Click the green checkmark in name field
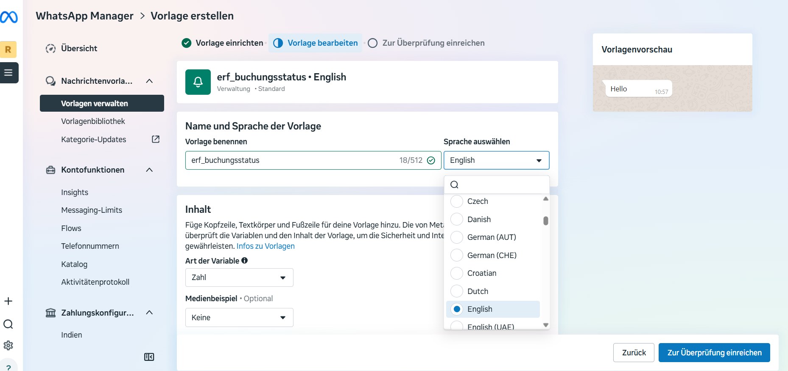The height and width of the screenshot is (371, 788). point(431,160)
